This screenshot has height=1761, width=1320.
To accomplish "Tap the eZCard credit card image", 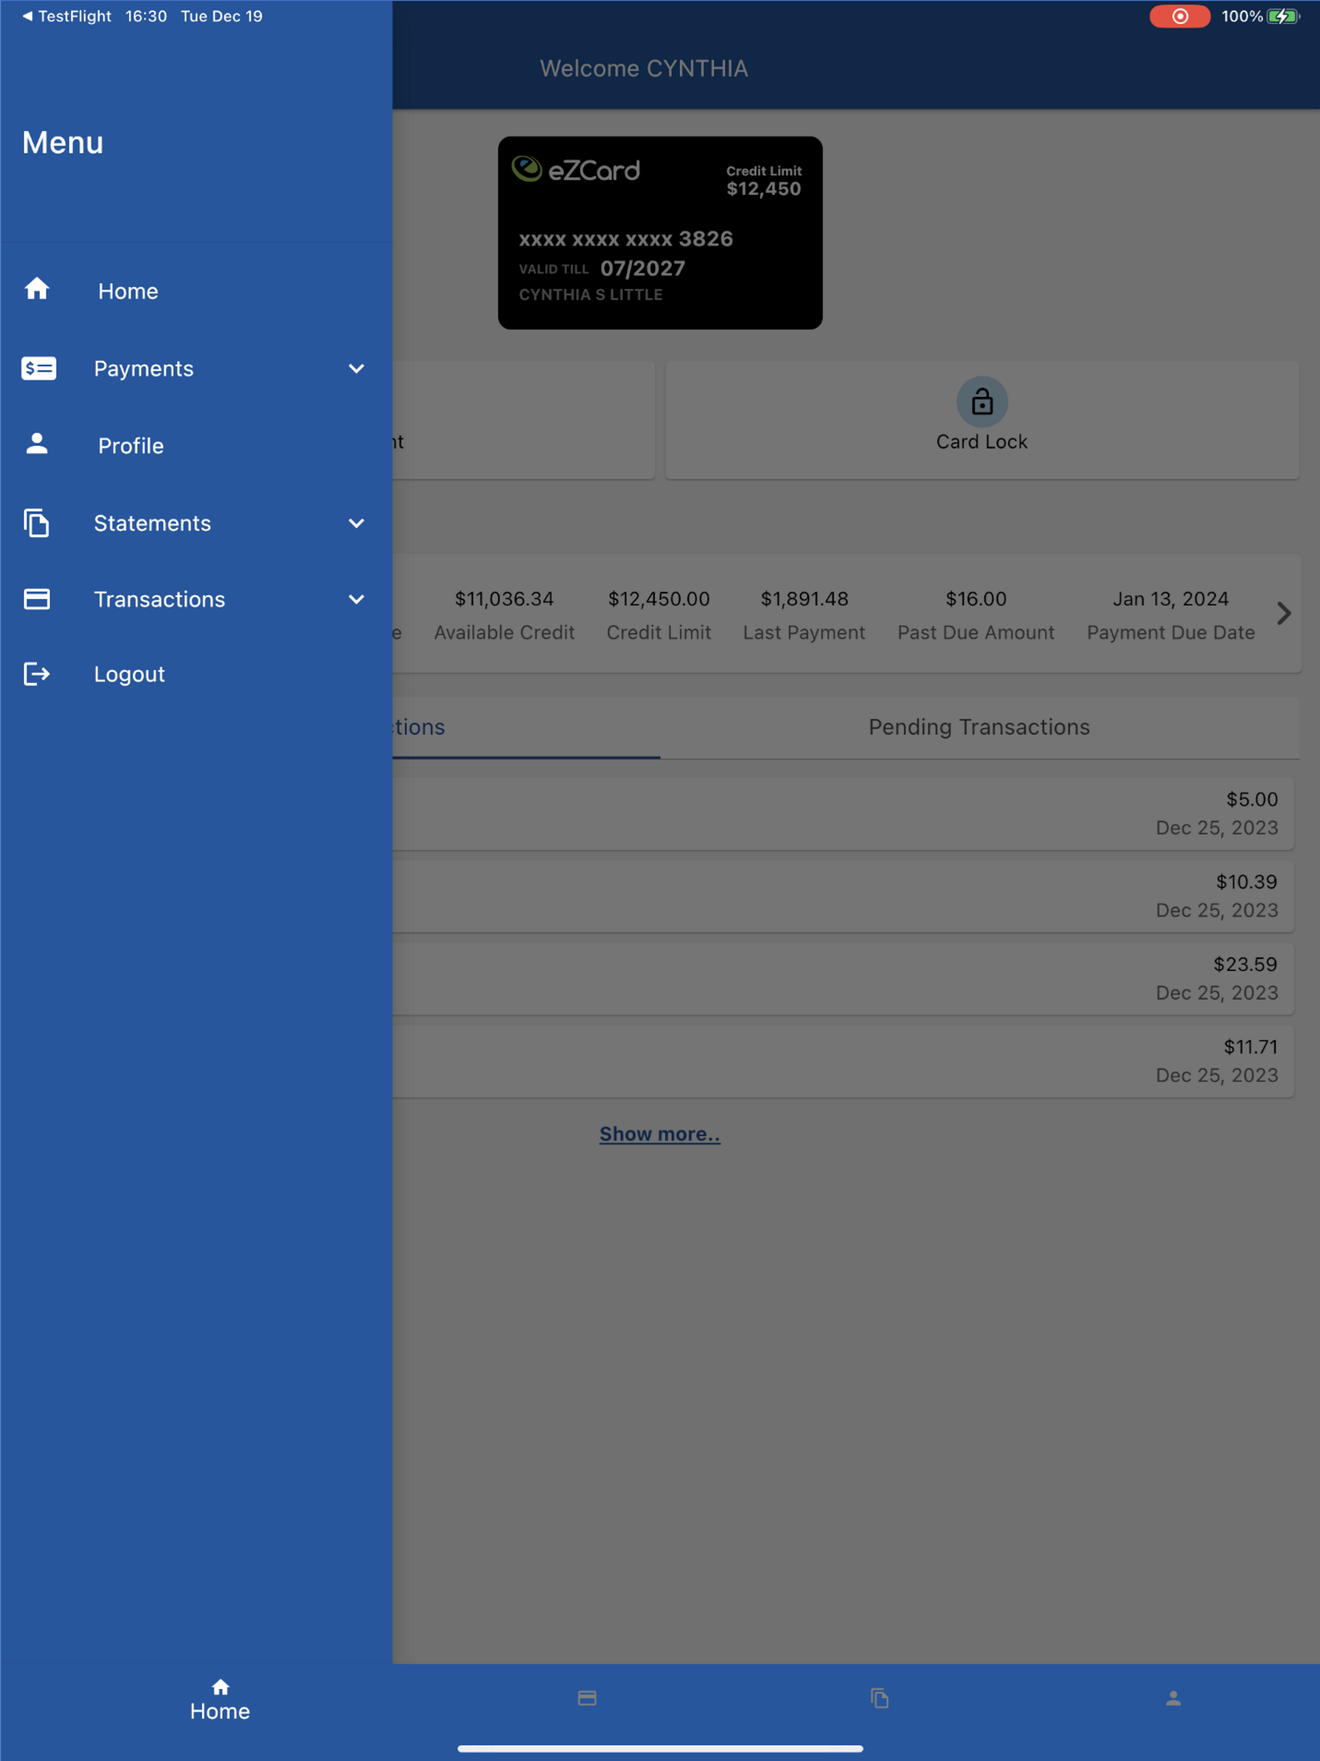I will coord(660,233).
